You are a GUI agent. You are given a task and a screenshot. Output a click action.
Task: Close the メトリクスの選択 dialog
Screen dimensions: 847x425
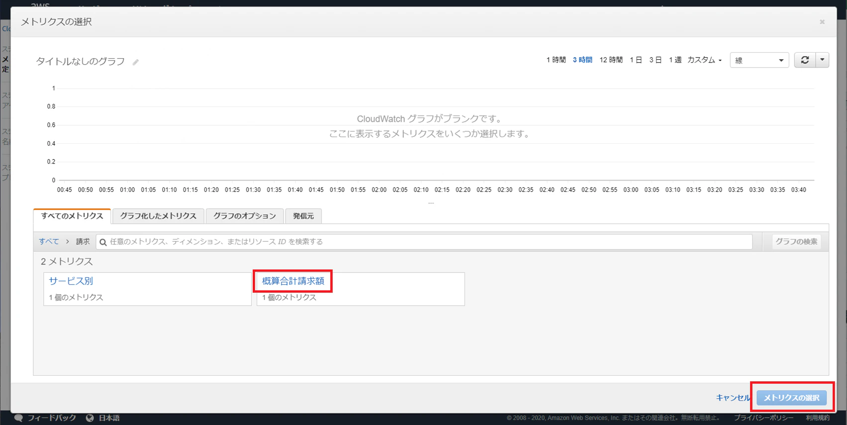pos(822,22)
